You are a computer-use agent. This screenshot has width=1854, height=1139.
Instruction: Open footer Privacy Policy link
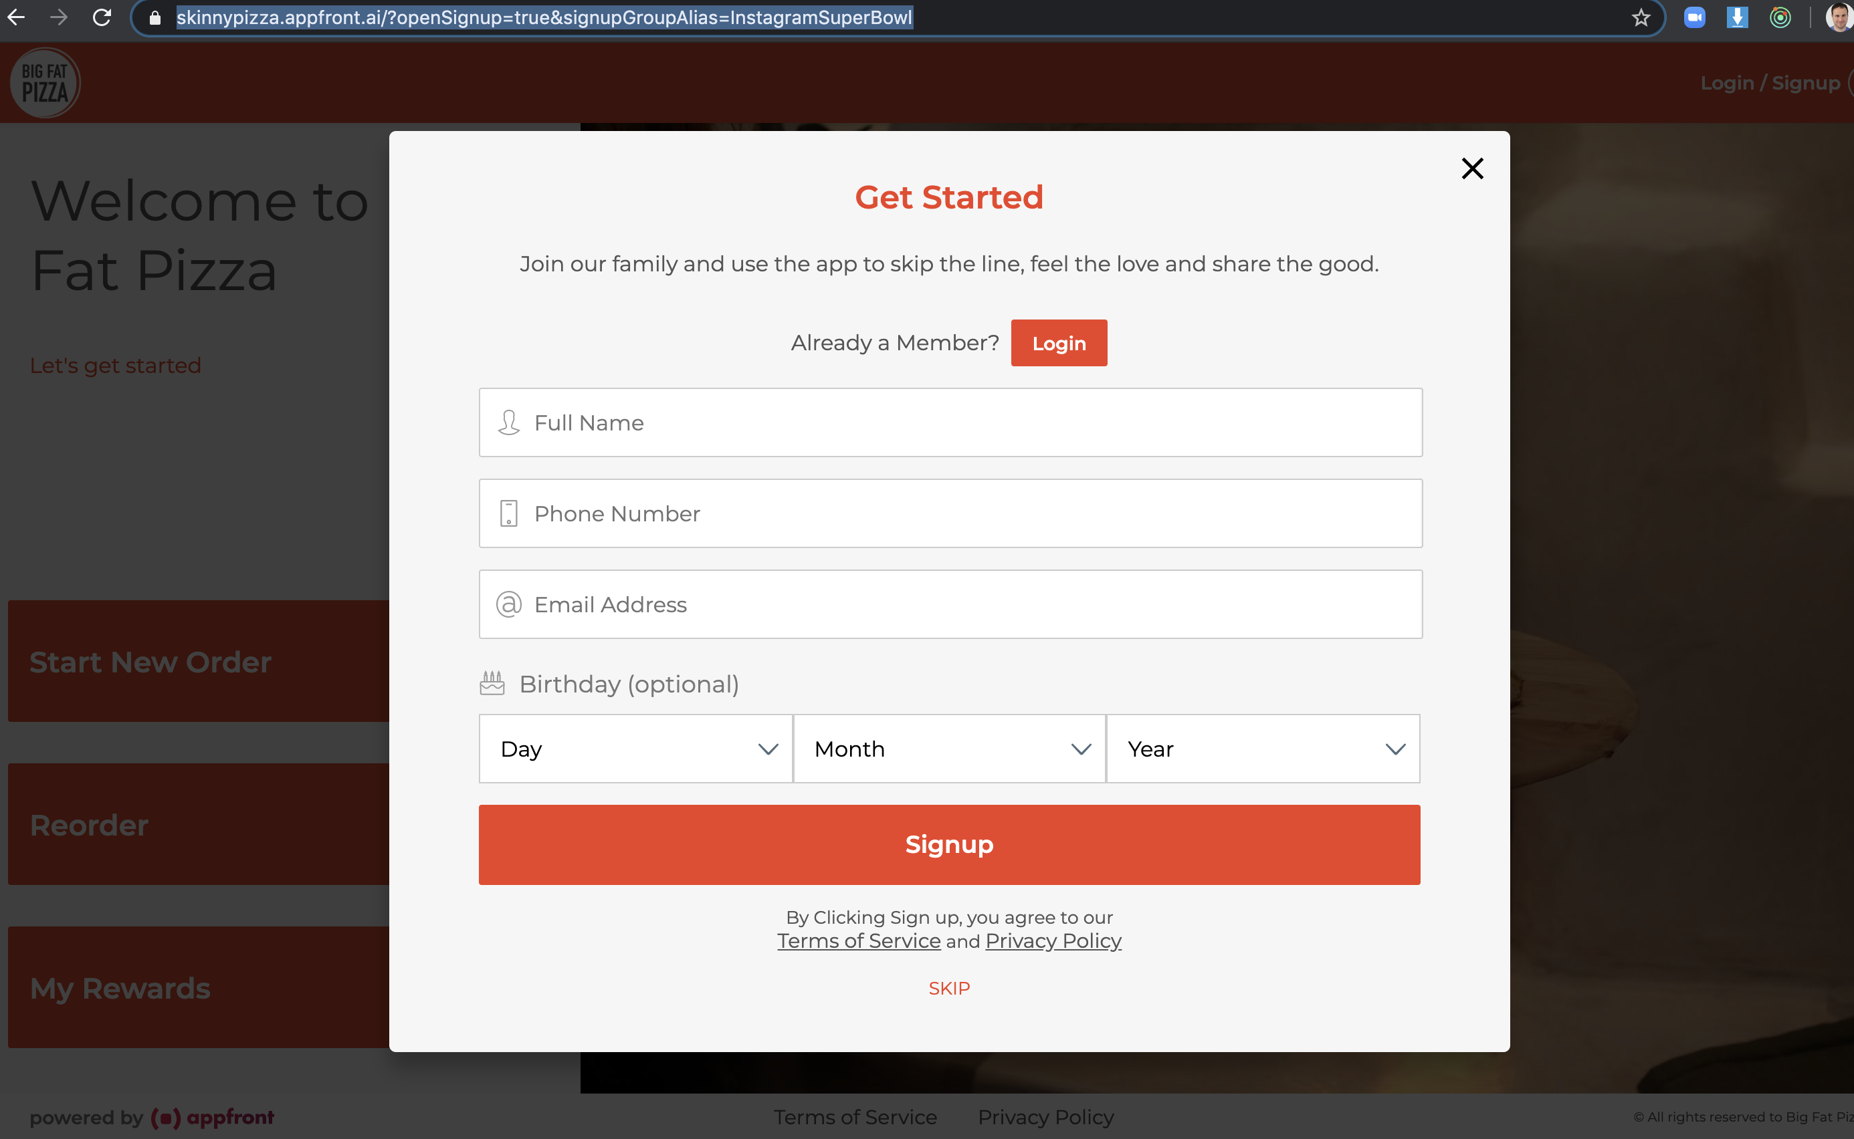[1046, 1117]
